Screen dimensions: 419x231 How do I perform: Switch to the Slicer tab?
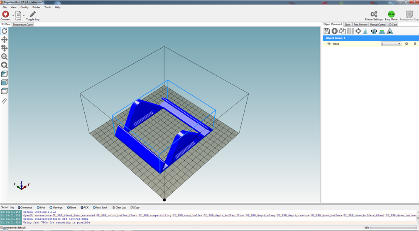coord(348,25)
